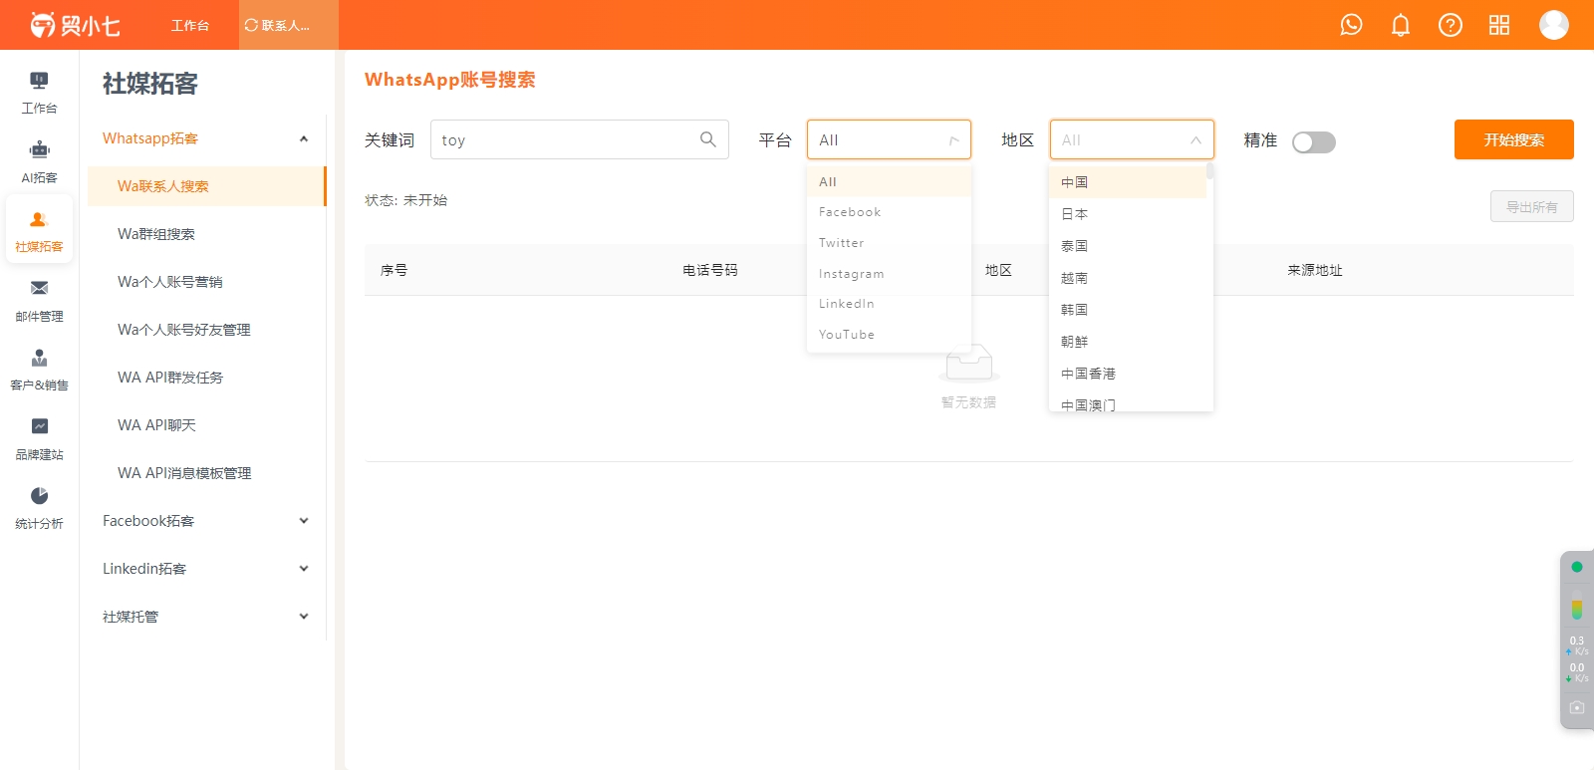This screenshot has height=770, width=1594.
Task: Choose Twitter in the platform list
Action: click(889, 243)
